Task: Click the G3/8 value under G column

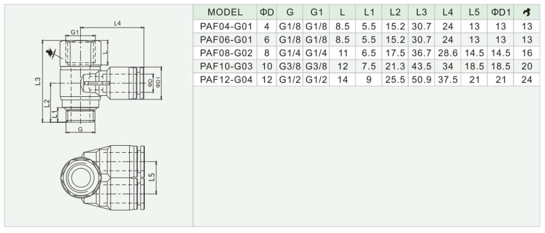Action: (x=290, y=66)
